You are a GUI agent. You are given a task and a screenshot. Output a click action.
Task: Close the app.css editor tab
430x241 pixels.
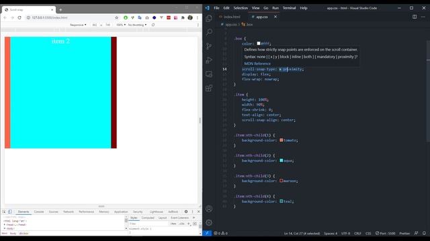point(275,17)
